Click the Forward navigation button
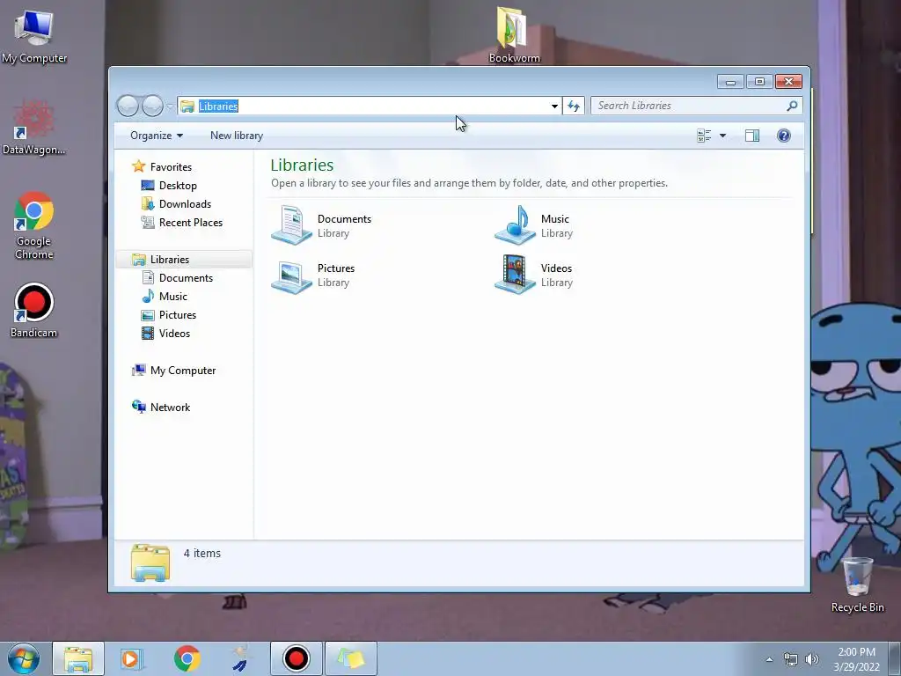901x676 pixels. click(x=152, y=106)
